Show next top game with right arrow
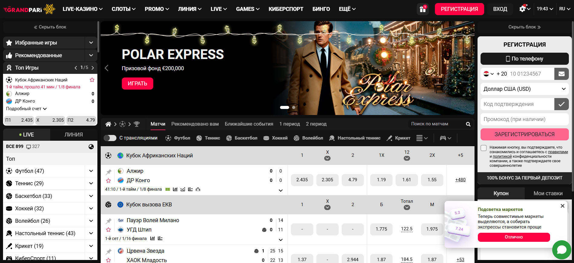 point(93,68)
